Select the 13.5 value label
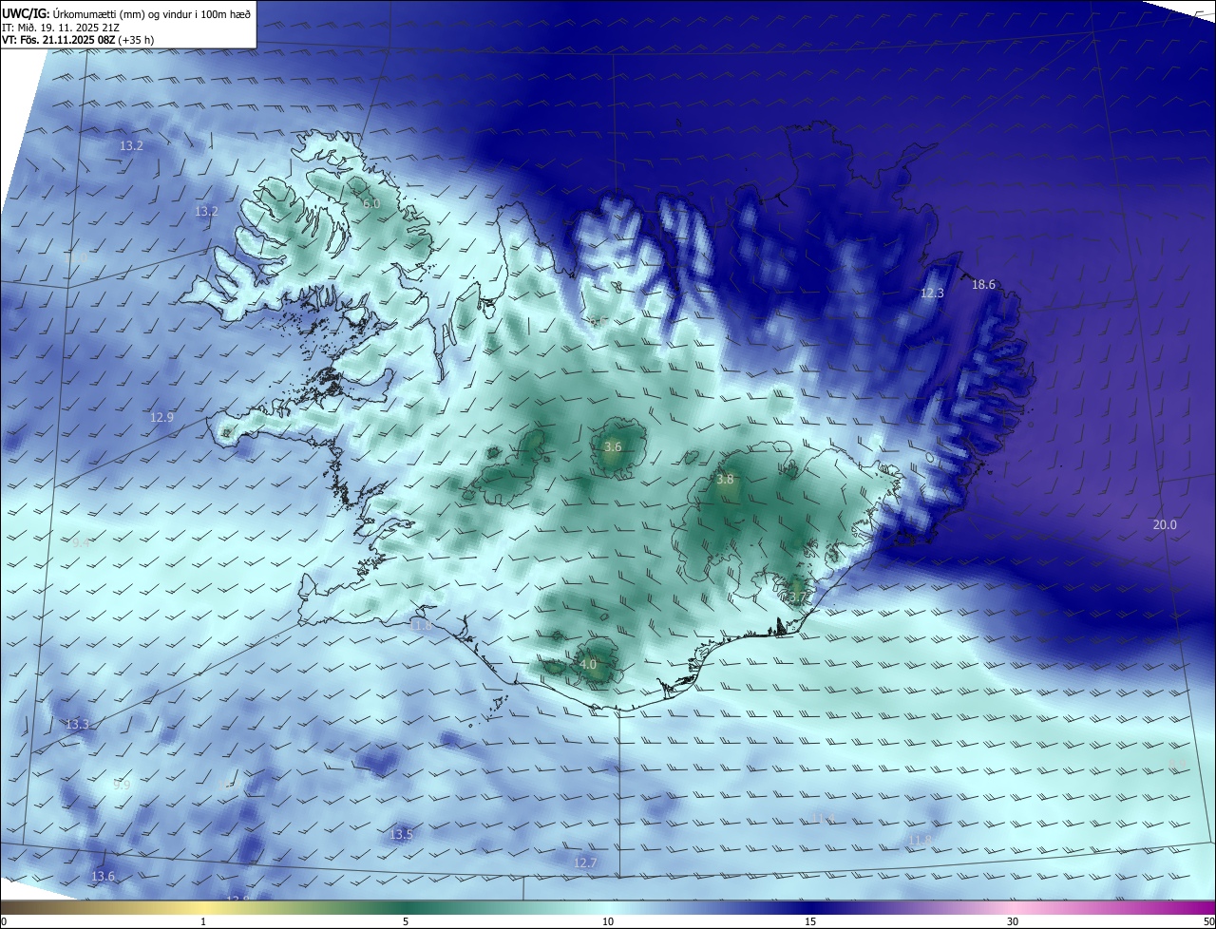Screen dimensions: 1216x929 click(x=401, y=834)
